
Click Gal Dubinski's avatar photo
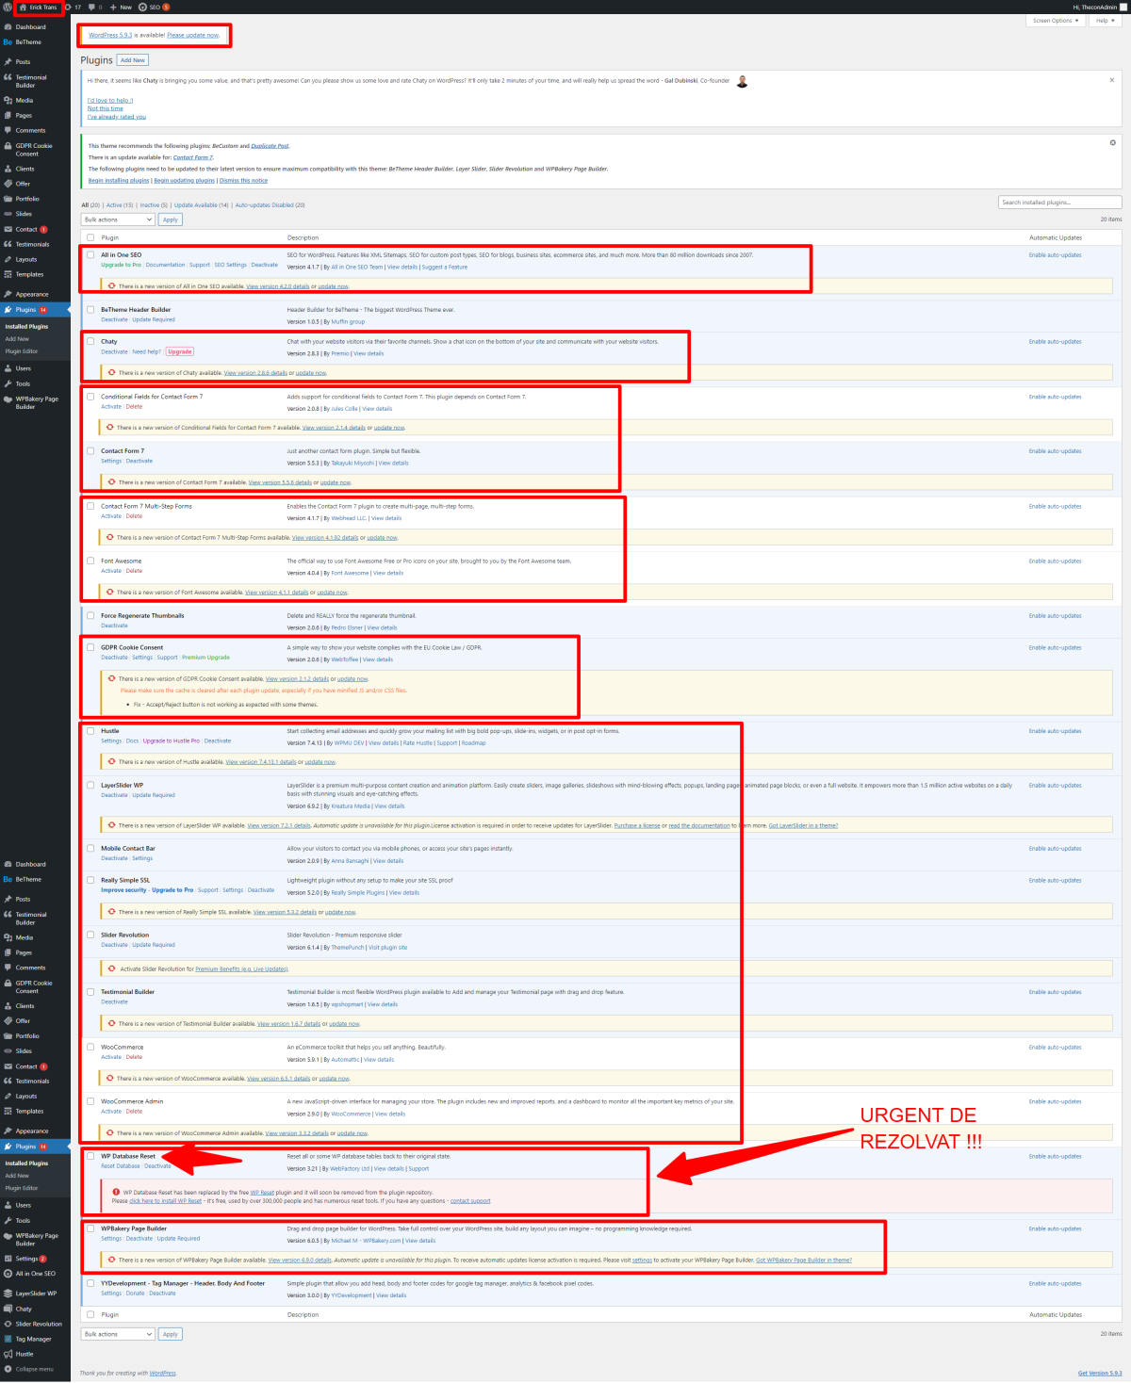point(742,81)
